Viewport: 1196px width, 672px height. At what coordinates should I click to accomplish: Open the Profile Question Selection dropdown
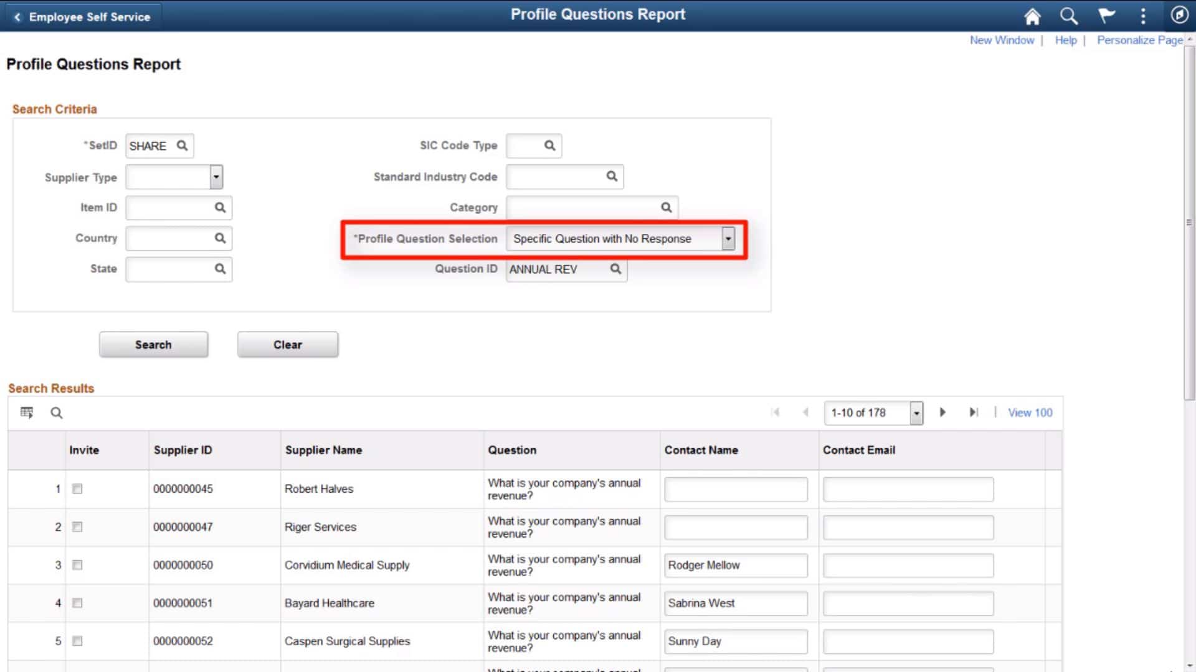click(728, 238)
